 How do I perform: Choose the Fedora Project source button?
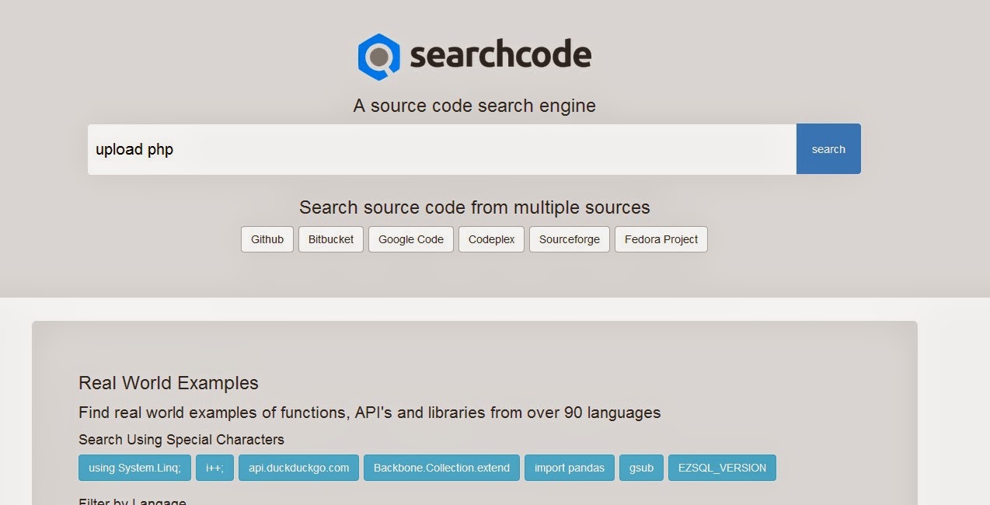point(661,239)
